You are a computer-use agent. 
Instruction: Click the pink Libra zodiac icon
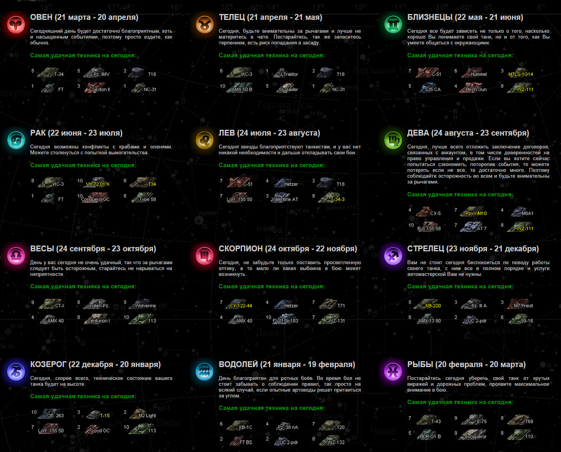click(x=16, y=256)
